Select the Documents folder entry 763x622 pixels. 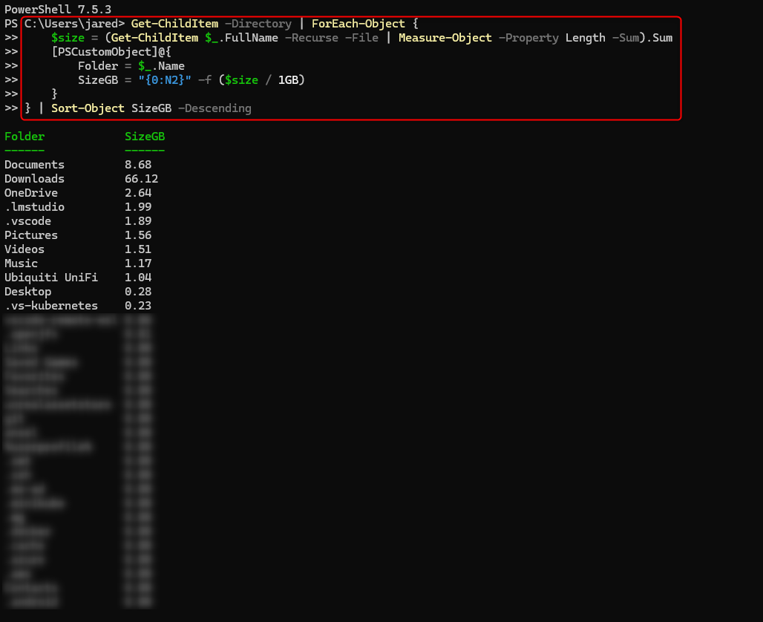pos(34,164)
